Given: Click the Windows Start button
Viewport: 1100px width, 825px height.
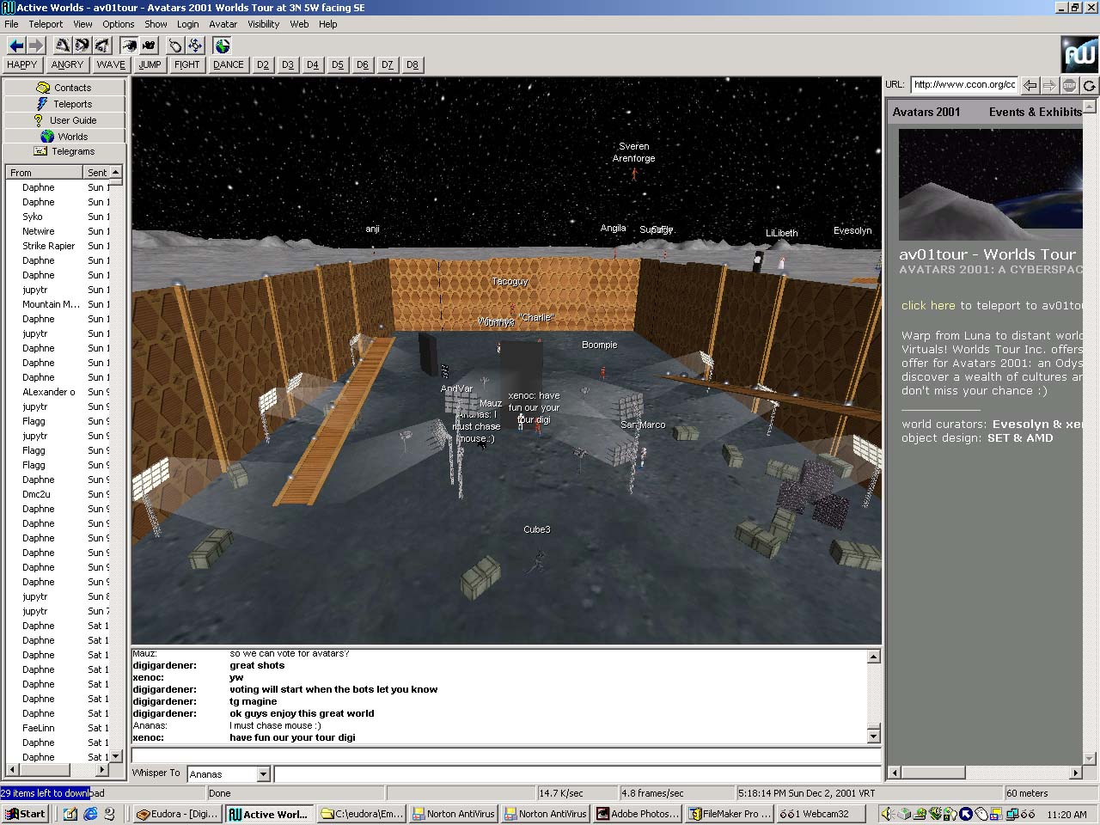Looking at the screenshot, I should click(x=25, y=814).
